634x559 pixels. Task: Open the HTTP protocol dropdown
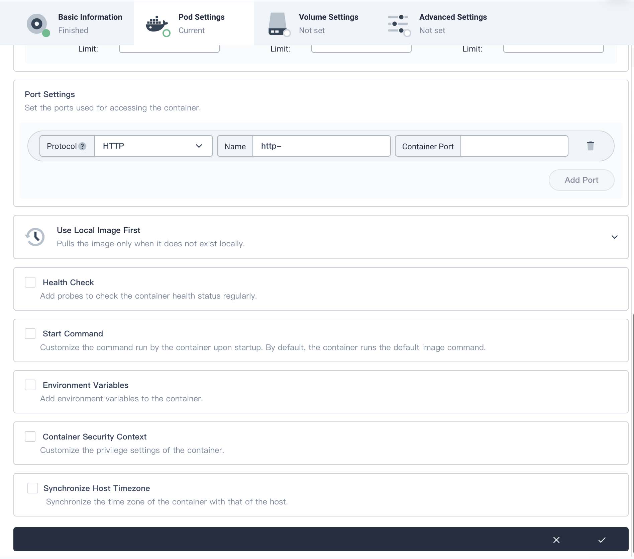pos(153,146)
